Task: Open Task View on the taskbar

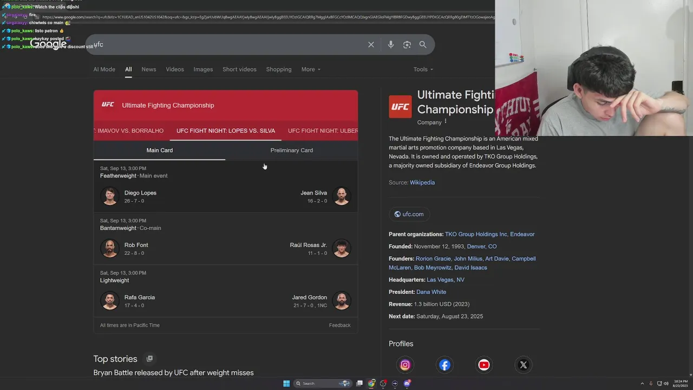Action: (359, 383)
